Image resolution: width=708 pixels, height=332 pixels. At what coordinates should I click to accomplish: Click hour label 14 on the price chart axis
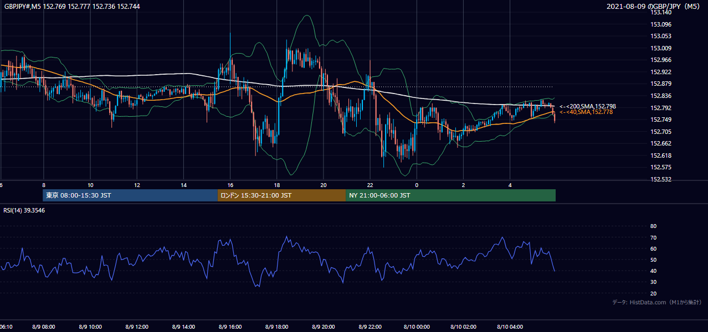point(183,185)
